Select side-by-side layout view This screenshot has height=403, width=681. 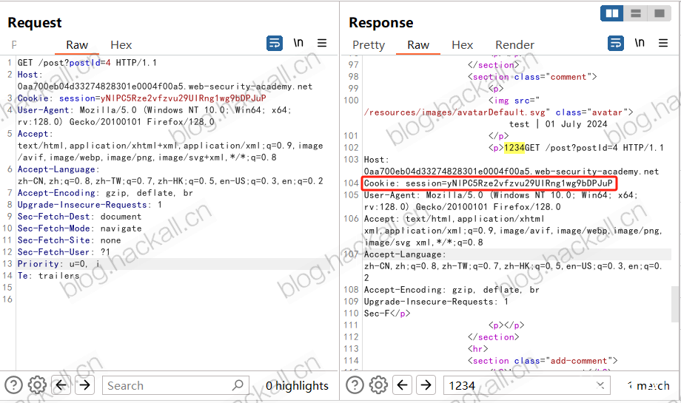point(612,13)
